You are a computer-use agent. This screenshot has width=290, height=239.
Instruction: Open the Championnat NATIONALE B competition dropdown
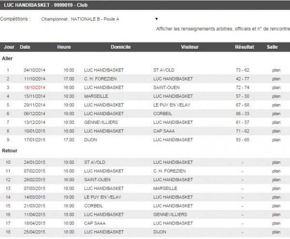[100, 19]
